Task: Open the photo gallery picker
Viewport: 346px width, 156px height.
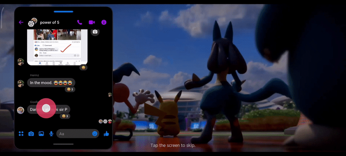Action: coord(41,133)
